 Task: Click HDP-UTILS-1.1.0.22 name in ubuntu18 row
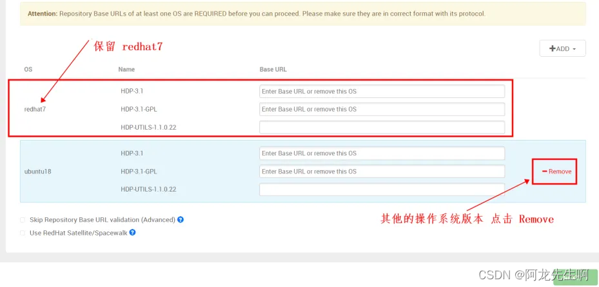[x=148, y=189]
